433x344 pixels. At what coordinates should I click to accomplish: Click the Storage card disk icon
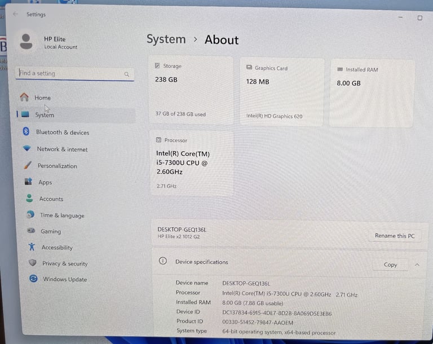(157, 65)
